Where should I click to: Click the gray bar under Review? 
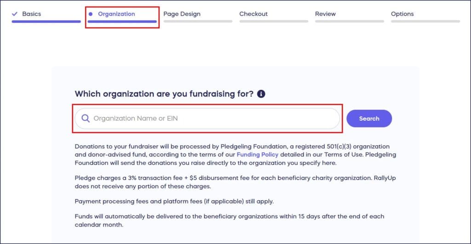coord(350,21)
